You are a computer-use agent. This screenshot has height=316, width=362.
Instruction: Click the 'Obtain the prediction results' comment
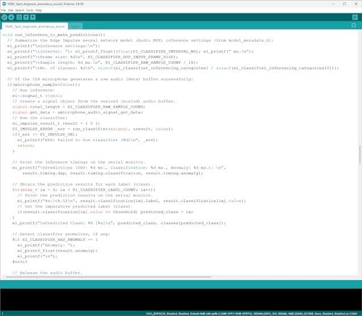coord(83,184)
